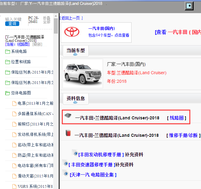Click the 刷新 refresh link
Screen dimensions: 201x189
[37, 44]
